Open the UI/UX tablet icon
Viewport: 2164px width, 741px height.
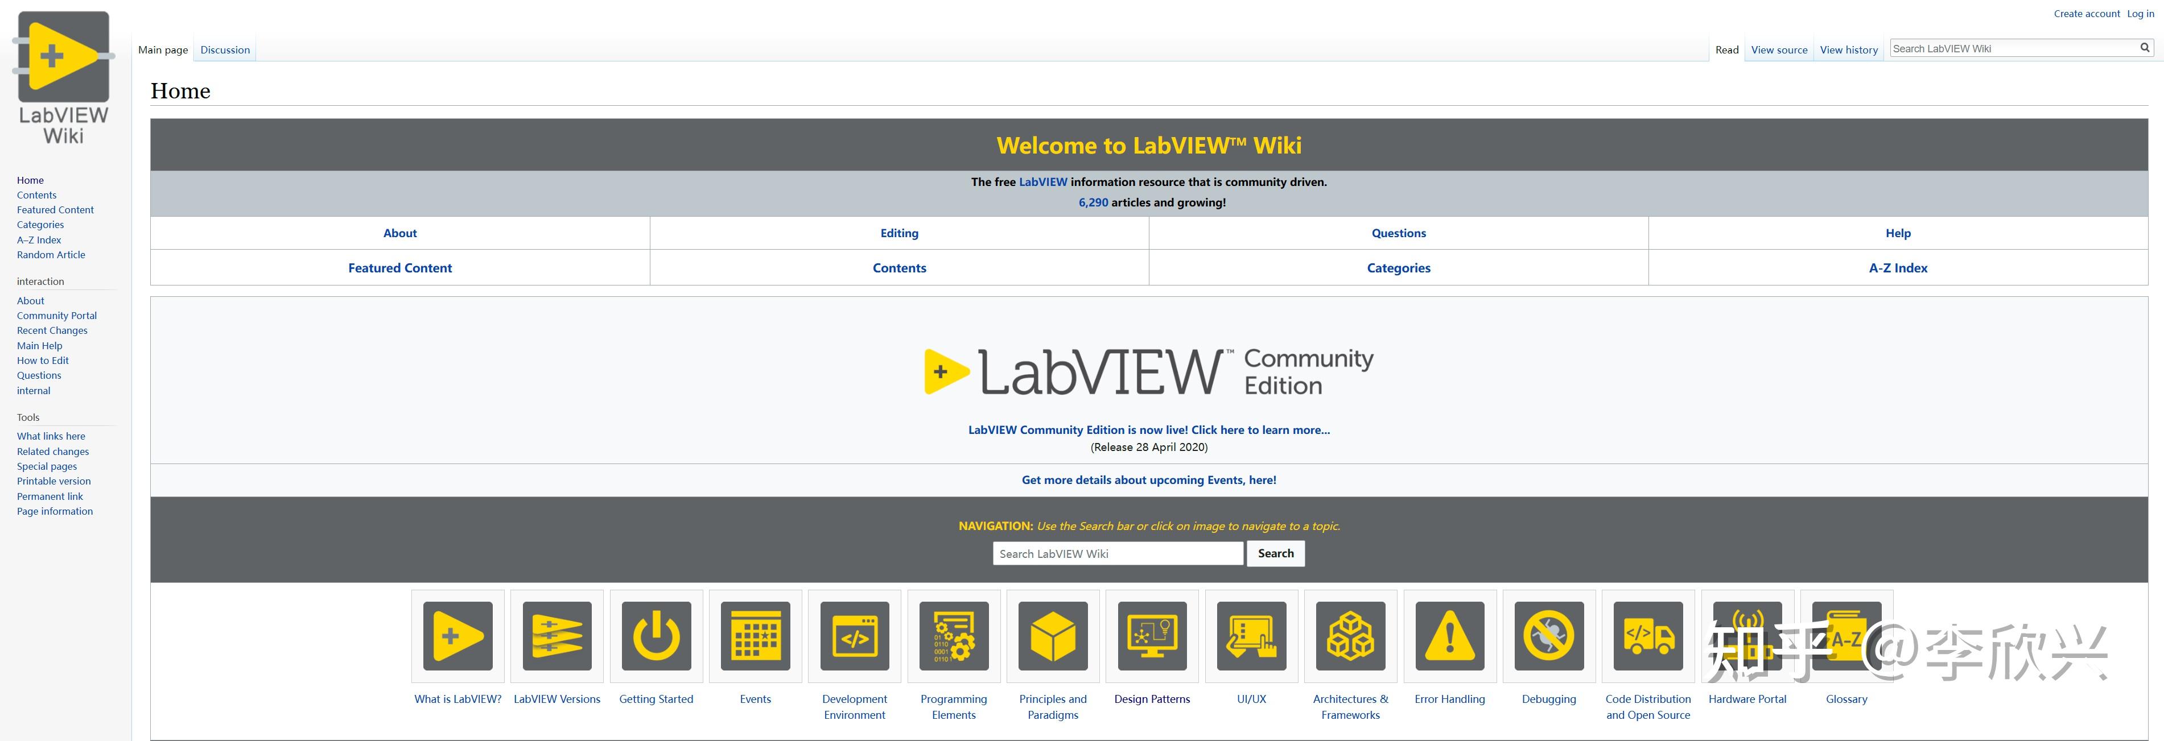click(1251, 636)
